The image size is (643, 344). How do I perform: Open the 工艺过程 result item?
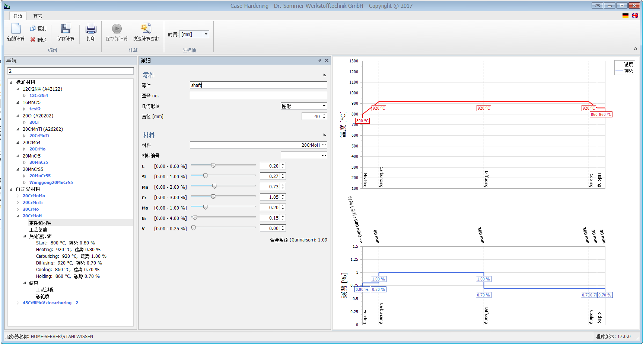coord(45,290)
